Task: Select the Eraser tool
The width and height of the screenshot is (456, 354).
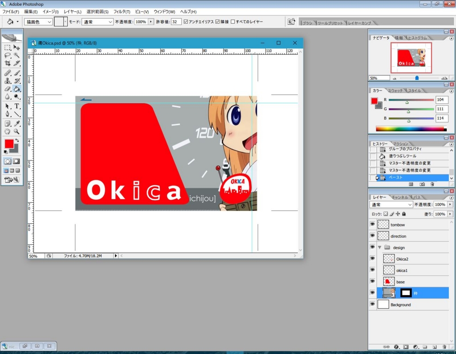Action: pos(8,89)
